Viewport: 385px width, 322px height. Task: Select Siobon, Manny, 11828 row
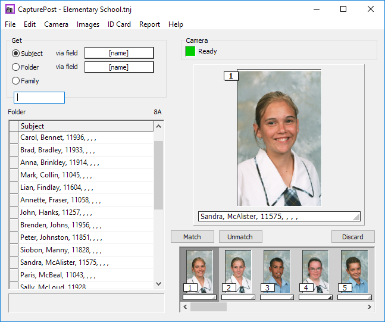point(86,250)
